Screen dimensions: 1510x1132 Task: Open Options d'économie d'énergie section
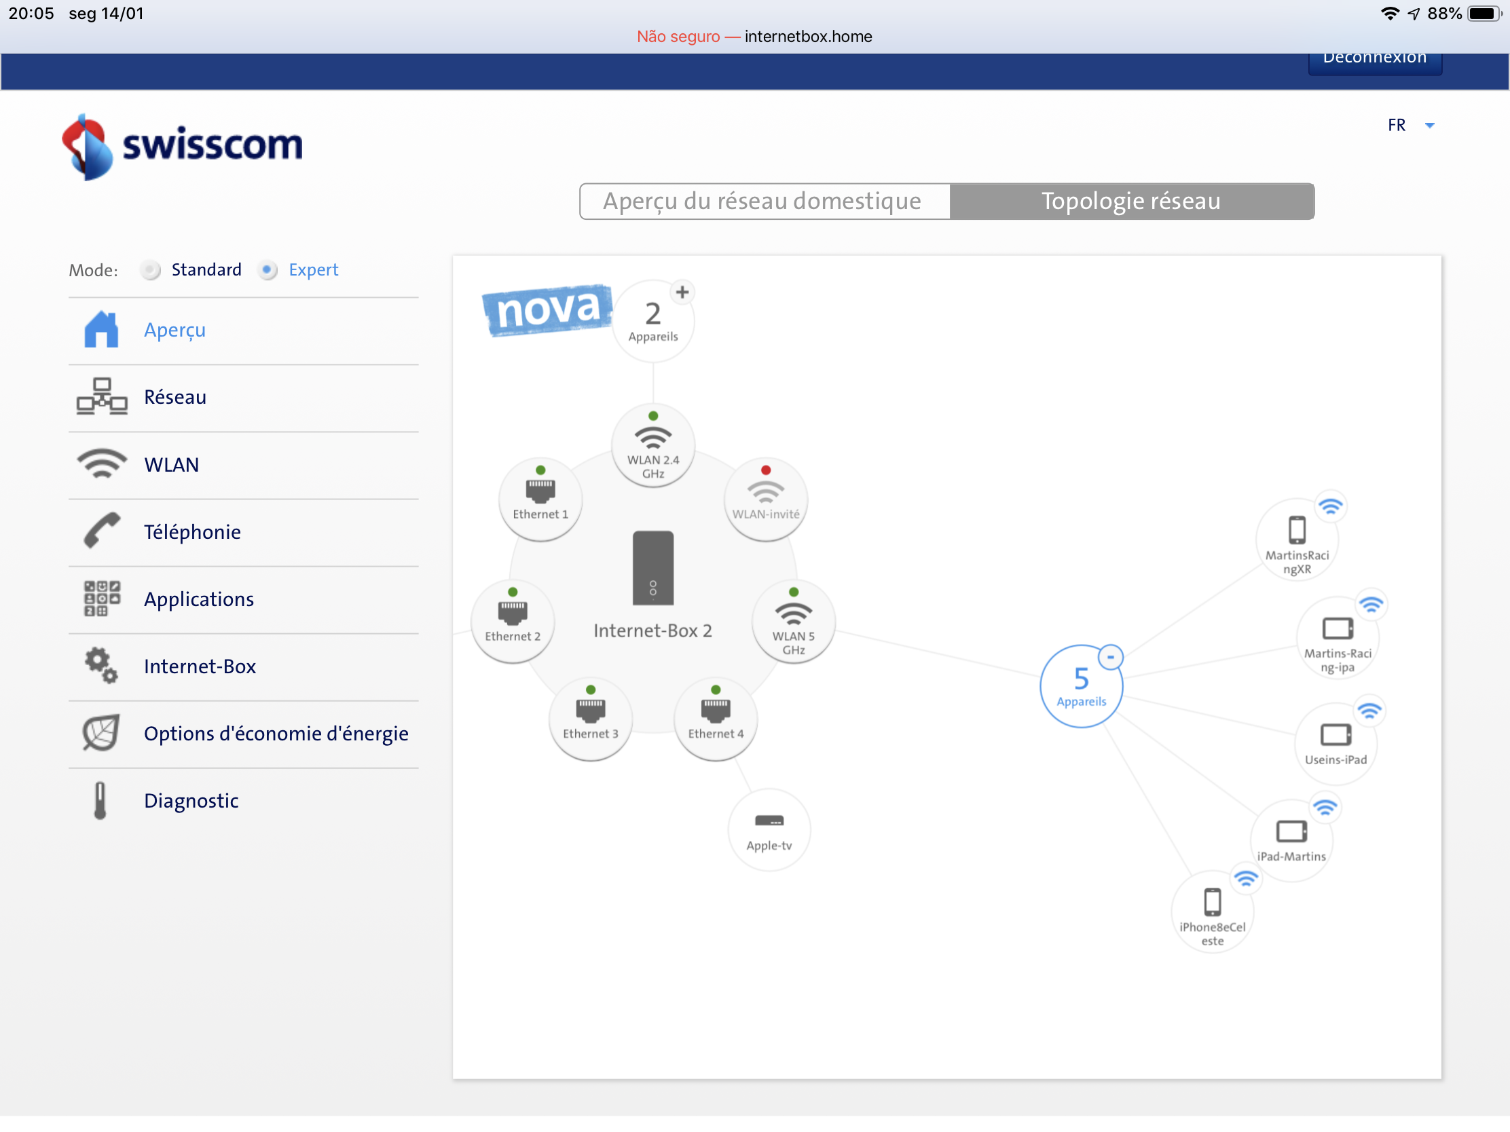pos(276,734)
